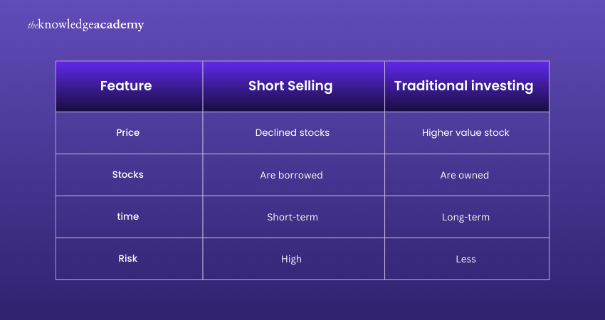This screenshot has width=605, height=320.
Task: Click the Declined stocks cell
Action: 292,133
